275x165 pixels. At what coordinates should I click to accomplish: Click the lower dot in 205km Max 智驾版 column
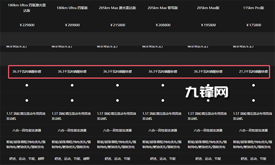163,101
